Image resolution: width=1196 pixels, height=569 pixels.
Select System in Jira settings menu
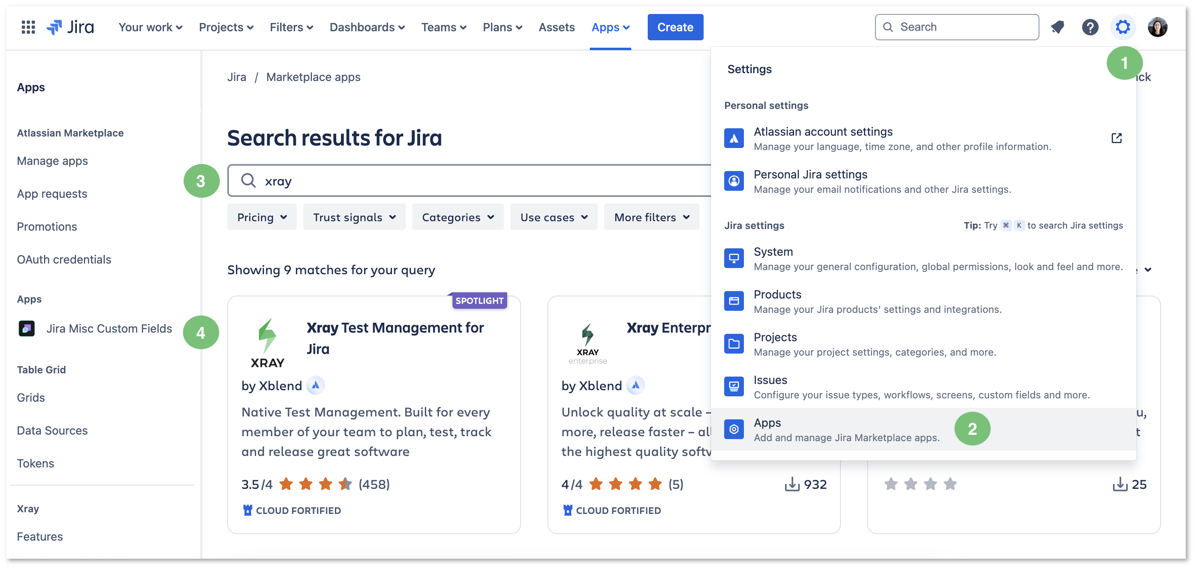tap(924, 258)
